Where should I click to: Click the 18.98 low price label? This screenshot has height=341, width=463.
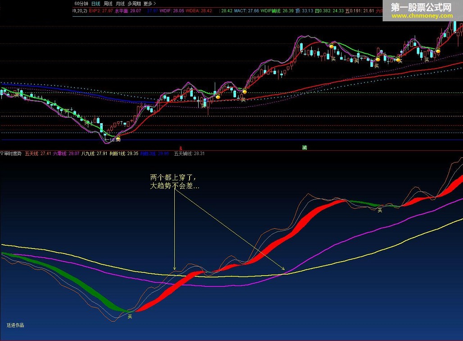click(115, 140)
